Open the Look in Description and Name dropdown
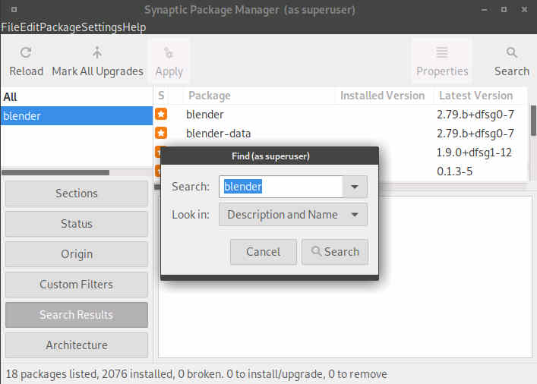Viewport: 537px width, 384px height. pyautogui.click(x=293, y=215)
